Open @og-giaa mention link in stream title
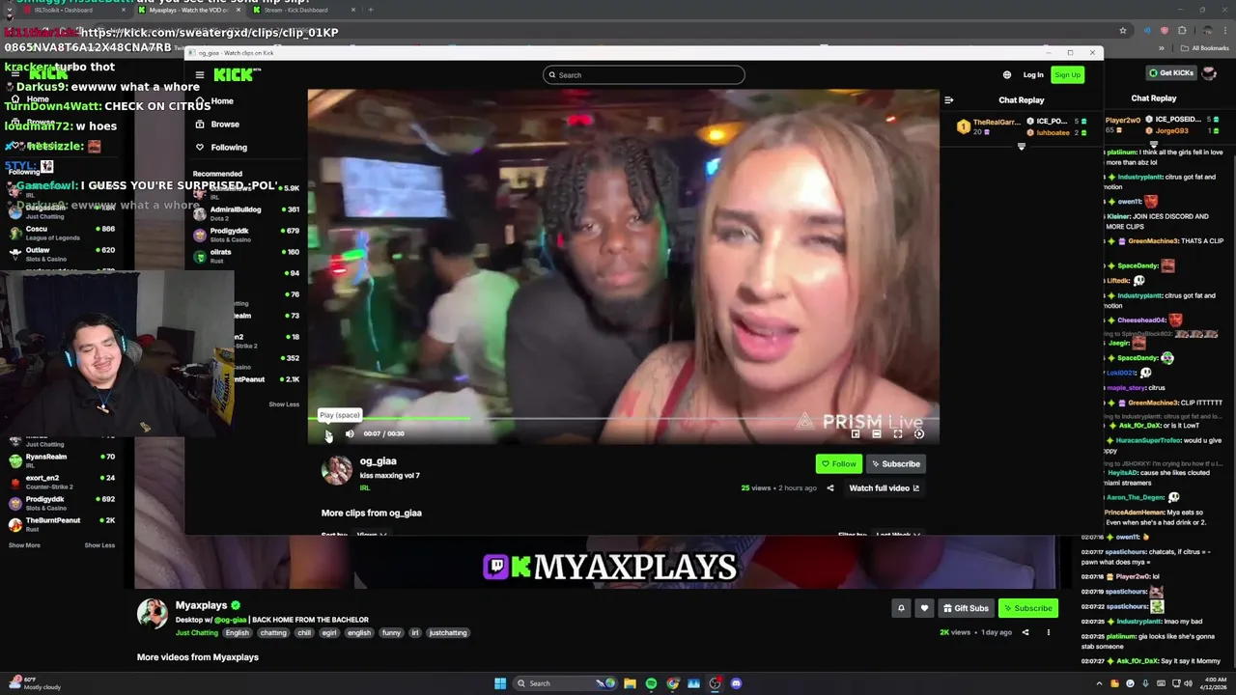 pos(231,620)
